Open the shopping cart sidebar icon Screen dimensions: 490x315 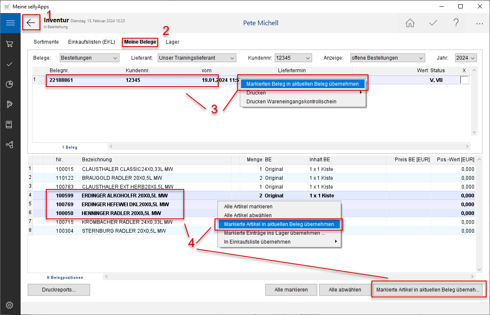pos(10,44)
